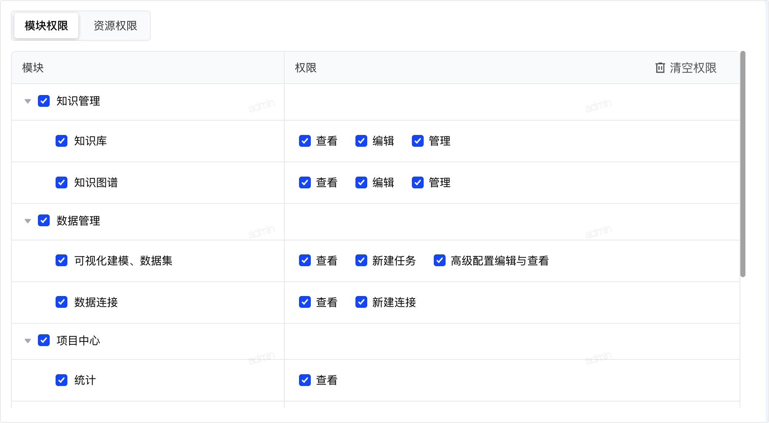Uncheck the 知识管理 module checkbox
Image resolution: width=769 pixels, height=423 pixels.
(x=44, y=101)
